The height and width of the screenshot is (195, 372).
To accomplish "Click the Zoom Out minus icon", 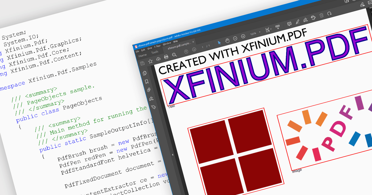I will pyautogui.click(x=235, y=38).
